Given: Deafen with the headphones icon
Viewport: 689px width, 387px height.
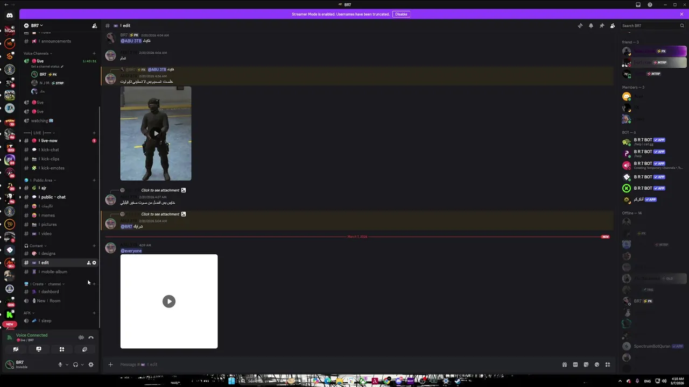Looking at the screenshot, I should (x=75, y=364).
